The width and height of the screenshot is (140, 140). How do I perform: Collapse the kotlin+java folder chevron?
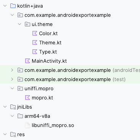[x=5, y=6]
